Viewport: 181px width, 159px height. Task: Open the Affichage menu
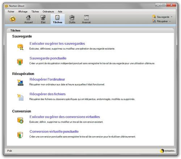pos(23,12)
